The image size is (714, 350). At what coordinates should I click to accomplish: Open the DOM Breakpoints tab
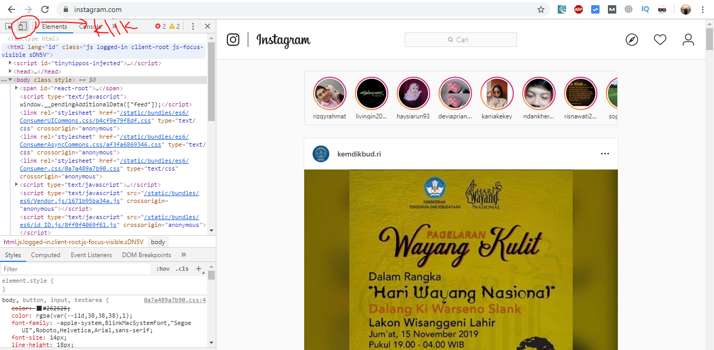click(146, 255)
